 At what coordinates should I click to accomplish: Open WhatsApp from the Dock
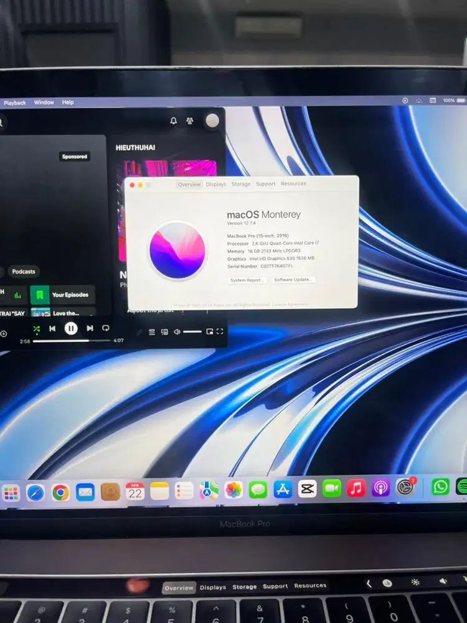(440, 487)
